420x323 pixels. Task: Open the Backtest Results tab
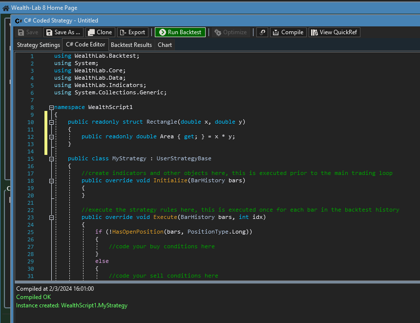click(131, 45)
